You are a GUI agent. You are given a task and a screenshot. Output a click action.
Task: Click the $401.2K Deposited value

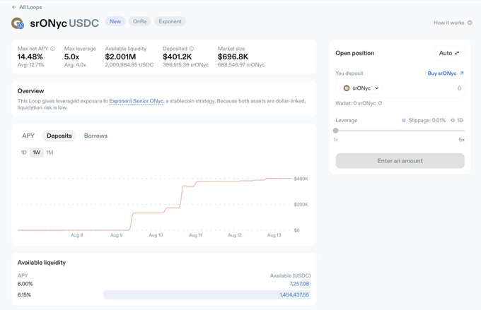[x=178, y=56]
